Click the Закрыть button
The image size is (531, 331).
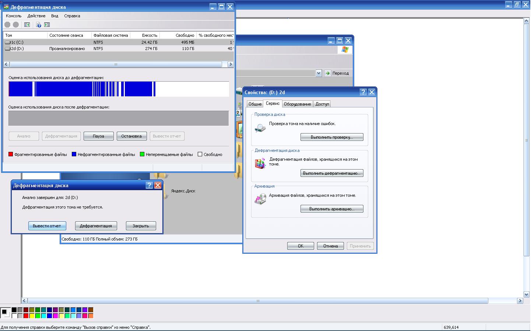pyautogui.click(x=141, y=226)
